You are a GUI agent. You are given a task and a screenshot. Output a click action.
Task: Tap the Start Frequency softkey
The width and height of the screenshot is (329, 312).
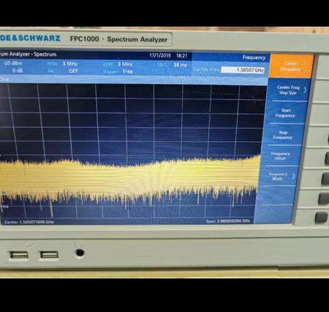286,113
